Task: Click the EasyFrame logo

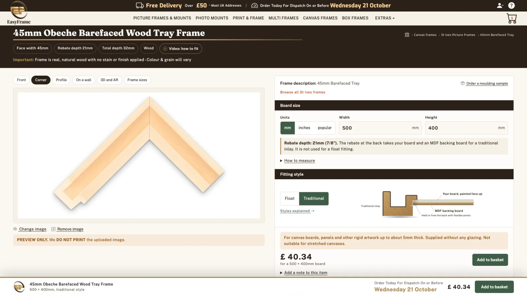Action: tap(19, 12)
